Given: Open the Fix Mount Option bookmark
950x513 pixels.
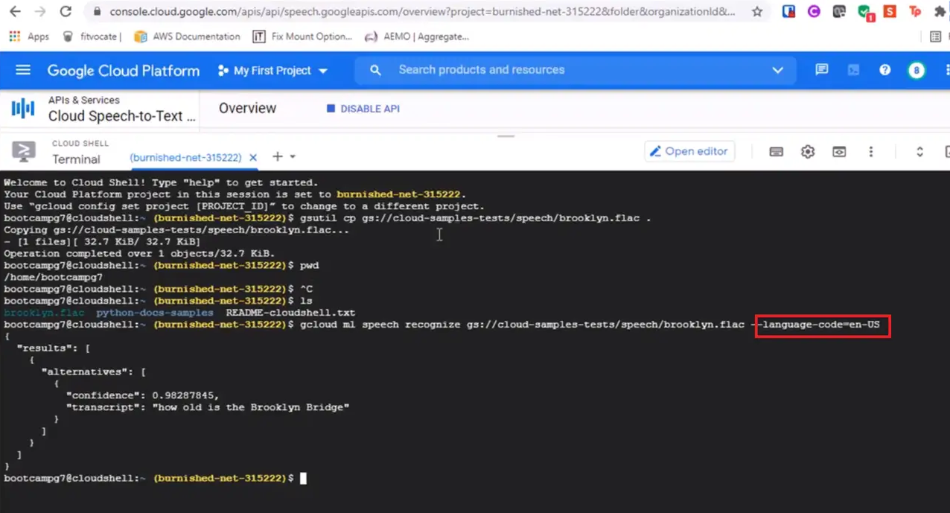Looking at the screenshot, I should coord(302,36).
